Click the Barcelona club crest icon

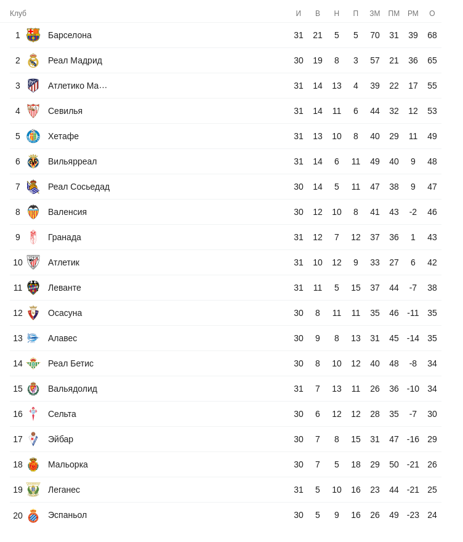coord(33,35)
